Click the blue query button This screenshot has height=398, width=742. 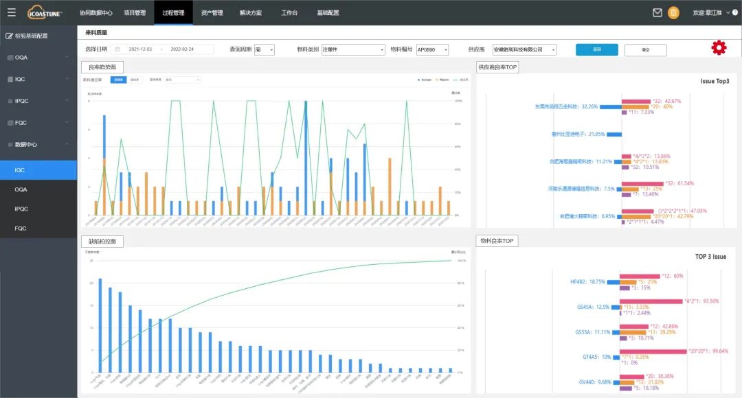click(597, 49)
